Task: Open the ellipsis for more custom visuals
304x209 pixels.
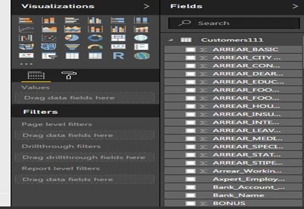Action: [x=27, y=64]
